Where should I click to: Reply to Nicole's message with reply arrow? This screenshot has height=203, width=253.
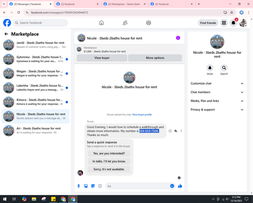click(176, 131)
